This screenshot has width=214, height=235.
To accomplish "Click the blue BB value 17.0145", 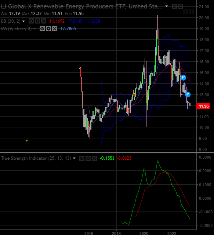I will tap(75, 21).
